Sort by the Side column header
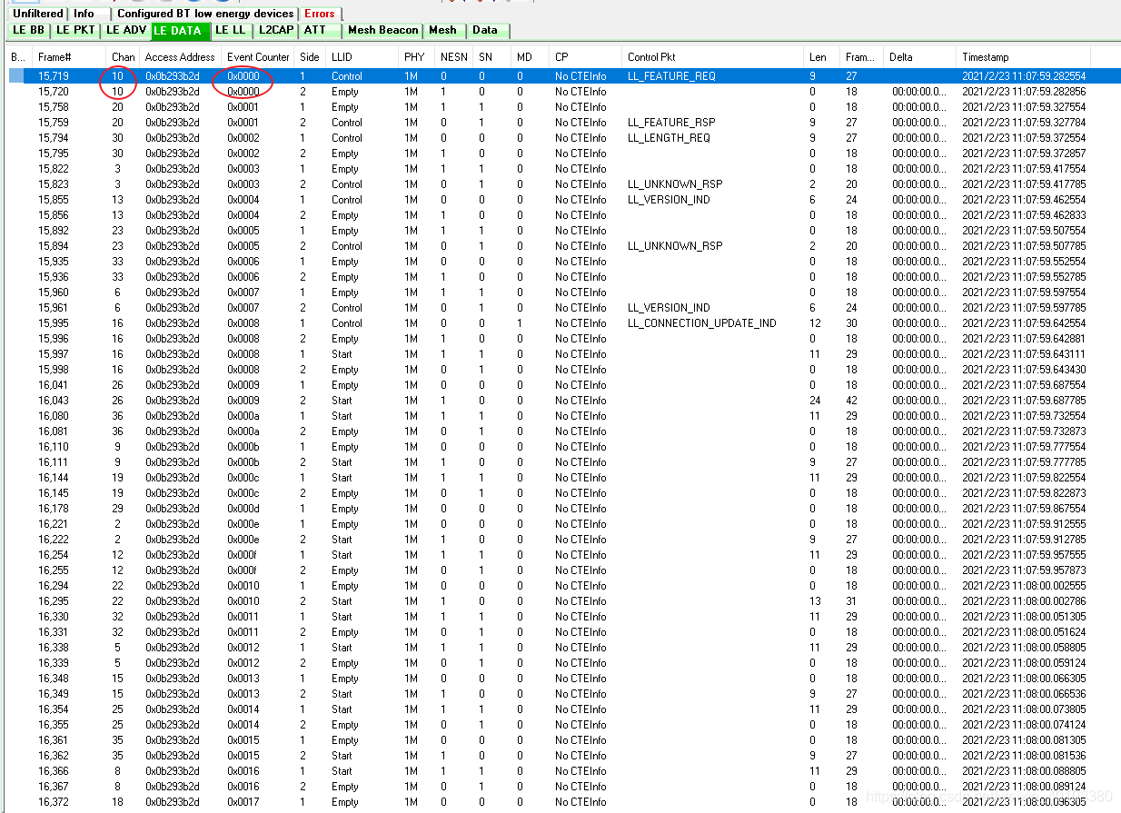The height and width of the screenshot is (813, 1121). click(x=311, y=57)
